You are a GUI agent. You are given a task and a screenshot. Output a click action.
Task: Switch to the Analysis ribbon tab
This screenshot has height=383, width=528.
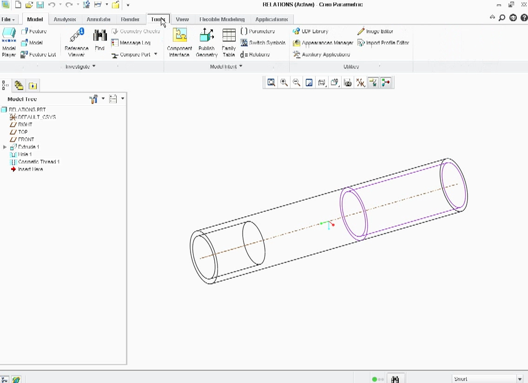[65, 19]
